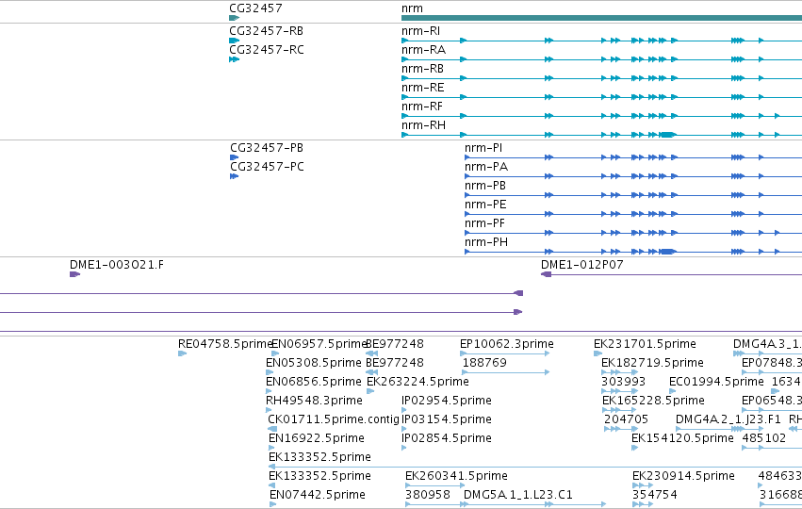Click the EK154120.5prime EST label
Image resolution: width=802 pixels, height=509 pixels.
pyautogui.click(x=682, y=438)
